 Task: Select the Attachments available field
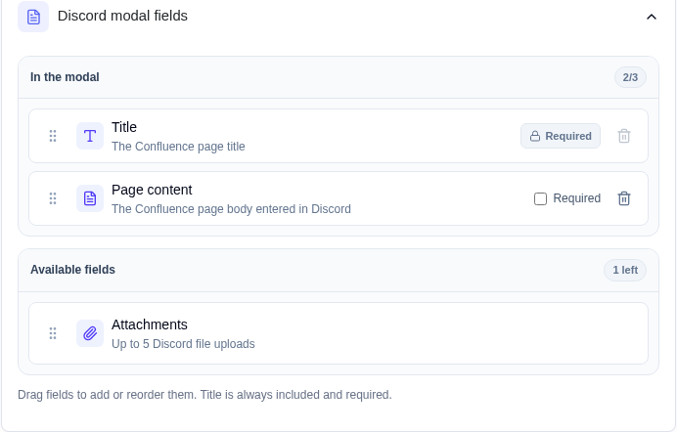click(338, 333)
